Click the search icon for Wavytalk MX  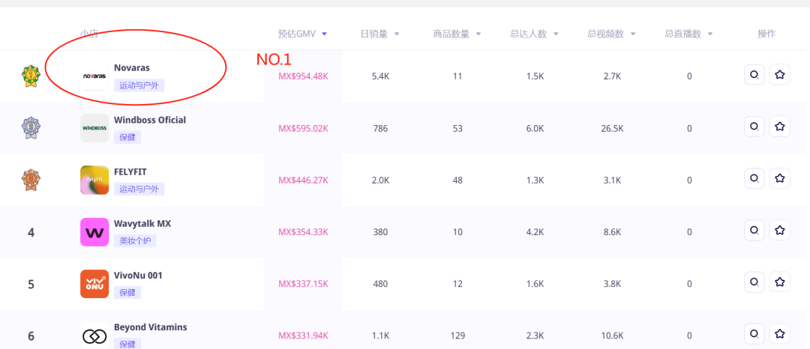[754, 231]
